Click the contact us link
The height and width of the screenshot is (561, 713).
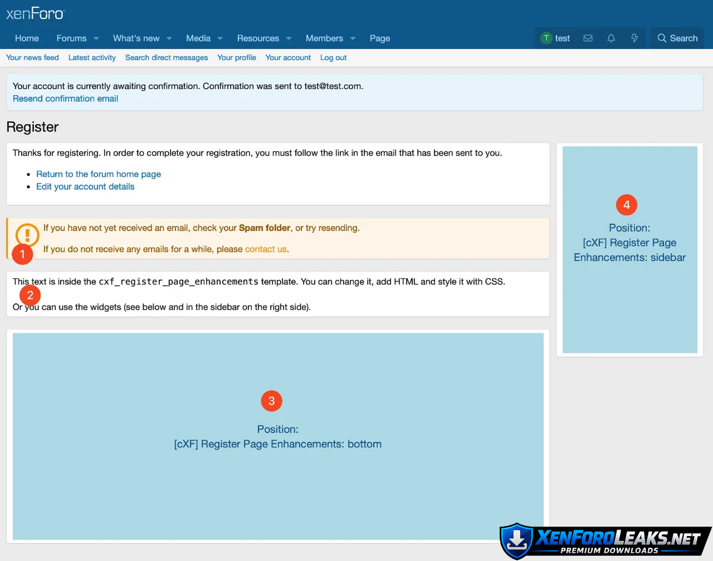[266, 249]
